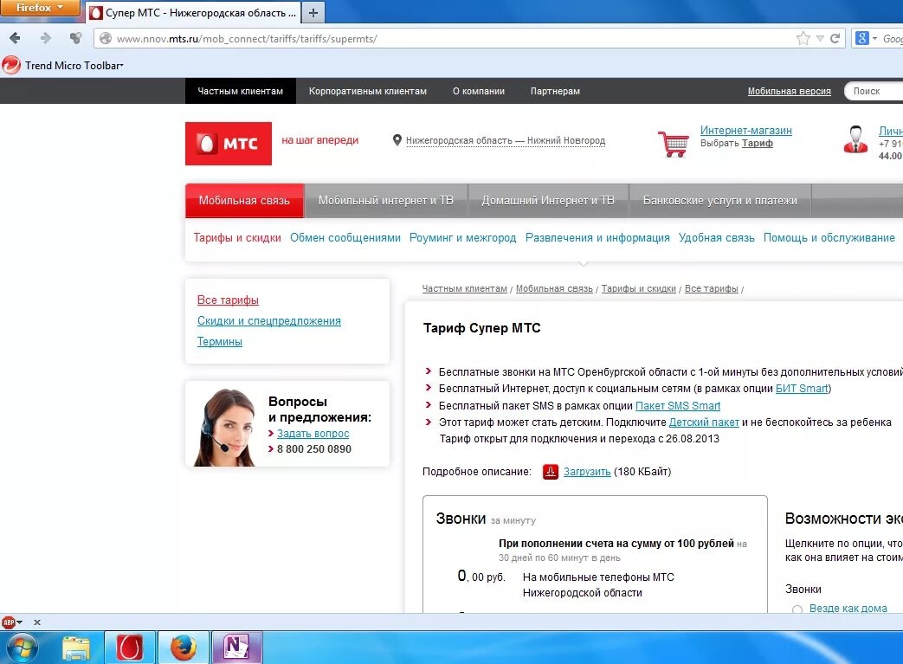
Task: Open Обмен сообщениями submenu
Action: (x=345, y=238)
